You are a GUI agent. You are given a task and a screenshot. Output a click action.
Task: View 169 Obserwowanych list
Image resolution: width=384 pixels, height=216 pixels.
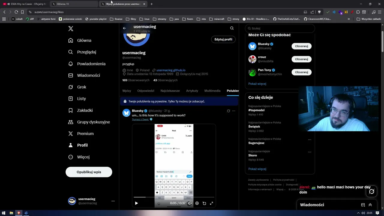(136, 80)
